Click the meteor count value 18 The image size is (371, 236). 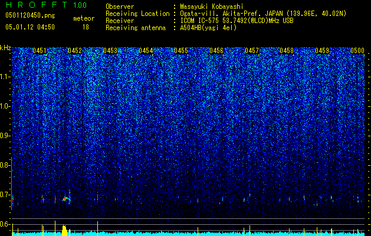click(86, 27)
